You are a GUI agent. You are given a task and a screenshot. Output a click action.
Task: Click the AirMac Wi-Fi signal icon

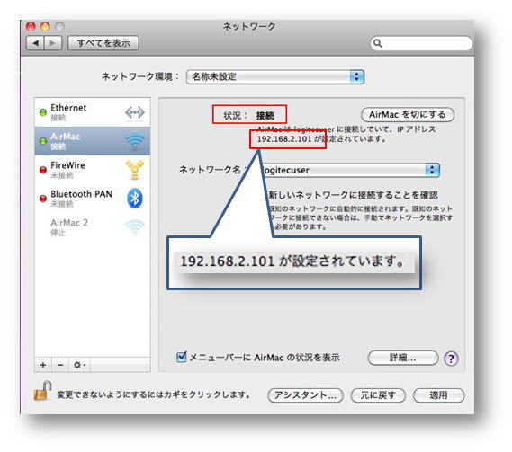[x=135, y=141]
